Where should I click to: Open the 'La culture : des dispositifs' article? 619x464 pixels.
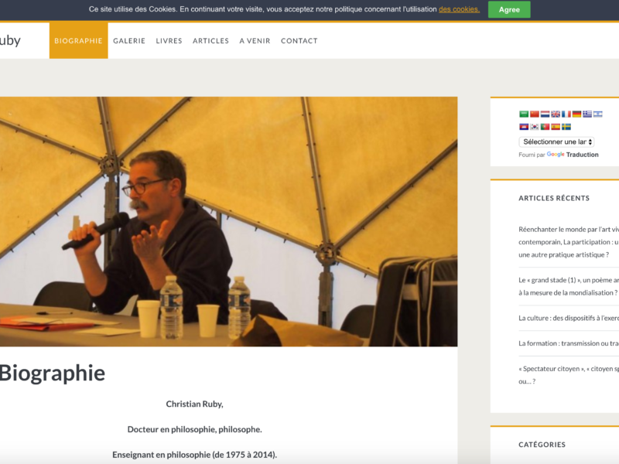(569, 318)
